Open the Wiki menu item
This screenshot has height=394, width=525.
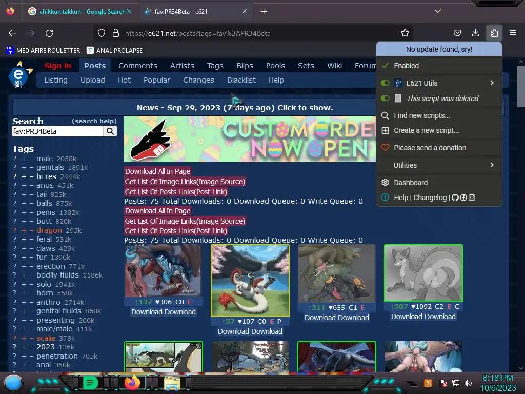point(334,66)
